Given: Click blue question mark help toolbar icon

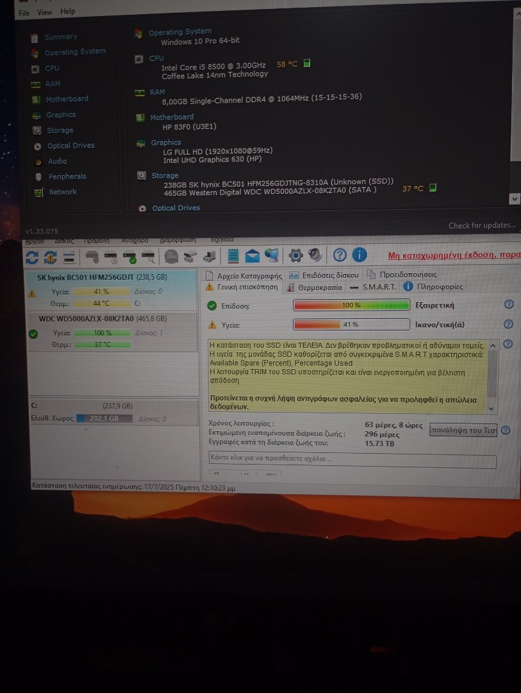Looking at the screenshot, I should [x=340, y=255].
